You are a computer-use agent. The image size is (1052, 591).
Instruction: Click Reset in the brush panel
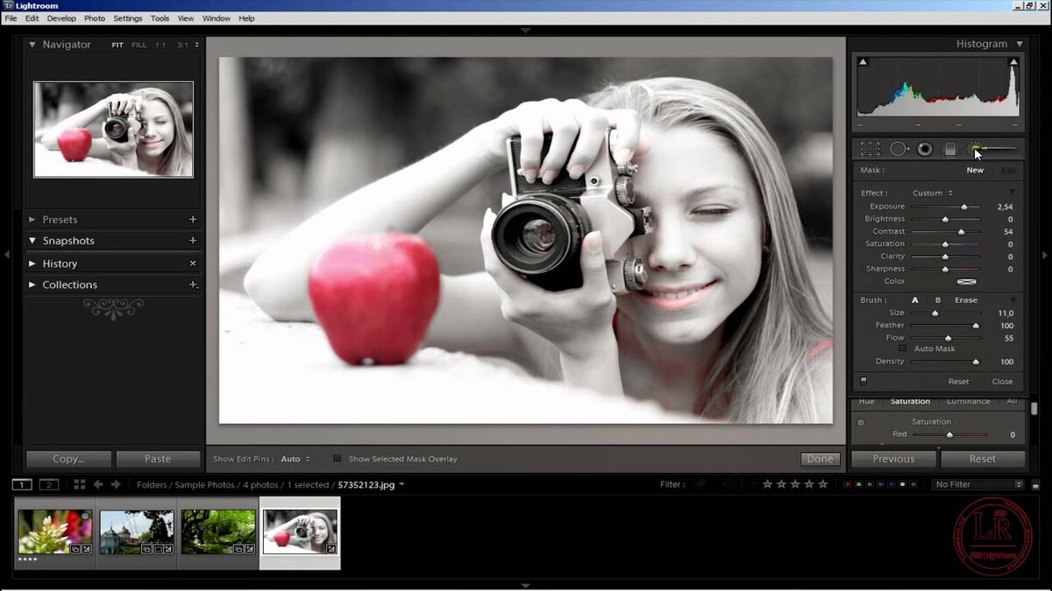[958, 382]
